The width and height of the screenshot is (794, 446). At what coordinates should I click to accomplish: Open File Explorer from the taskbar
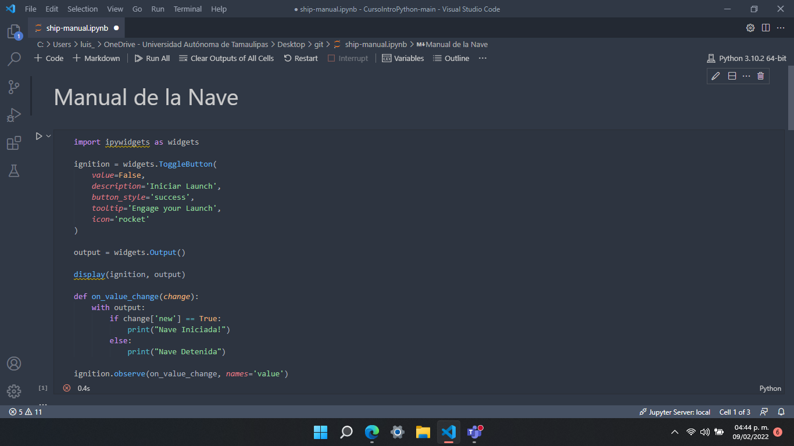(x=423, y=432)
